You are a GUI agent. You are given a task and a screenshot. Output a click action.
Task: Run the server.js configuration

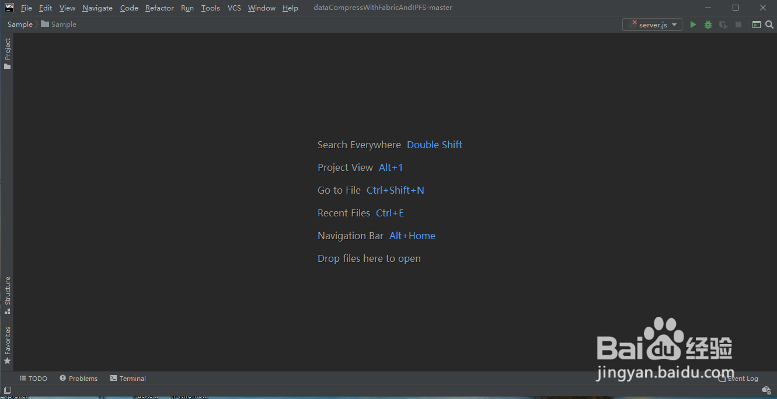(693, 24)
